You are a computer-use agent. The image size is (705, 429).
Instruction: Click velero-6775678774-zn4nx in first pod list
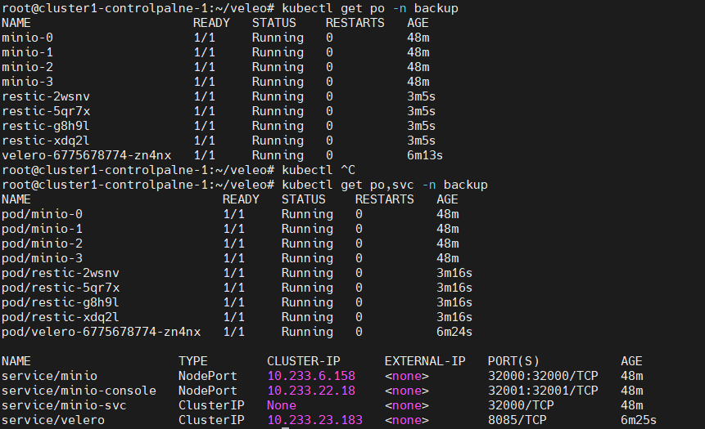tap(86, 155)
